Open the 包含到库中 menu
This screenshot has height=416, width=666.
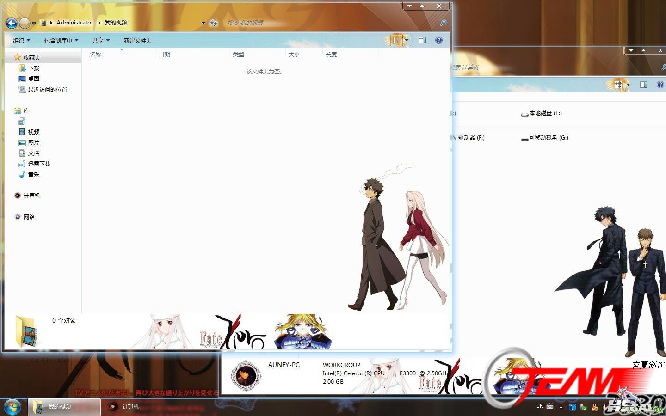tap(61, 40)
